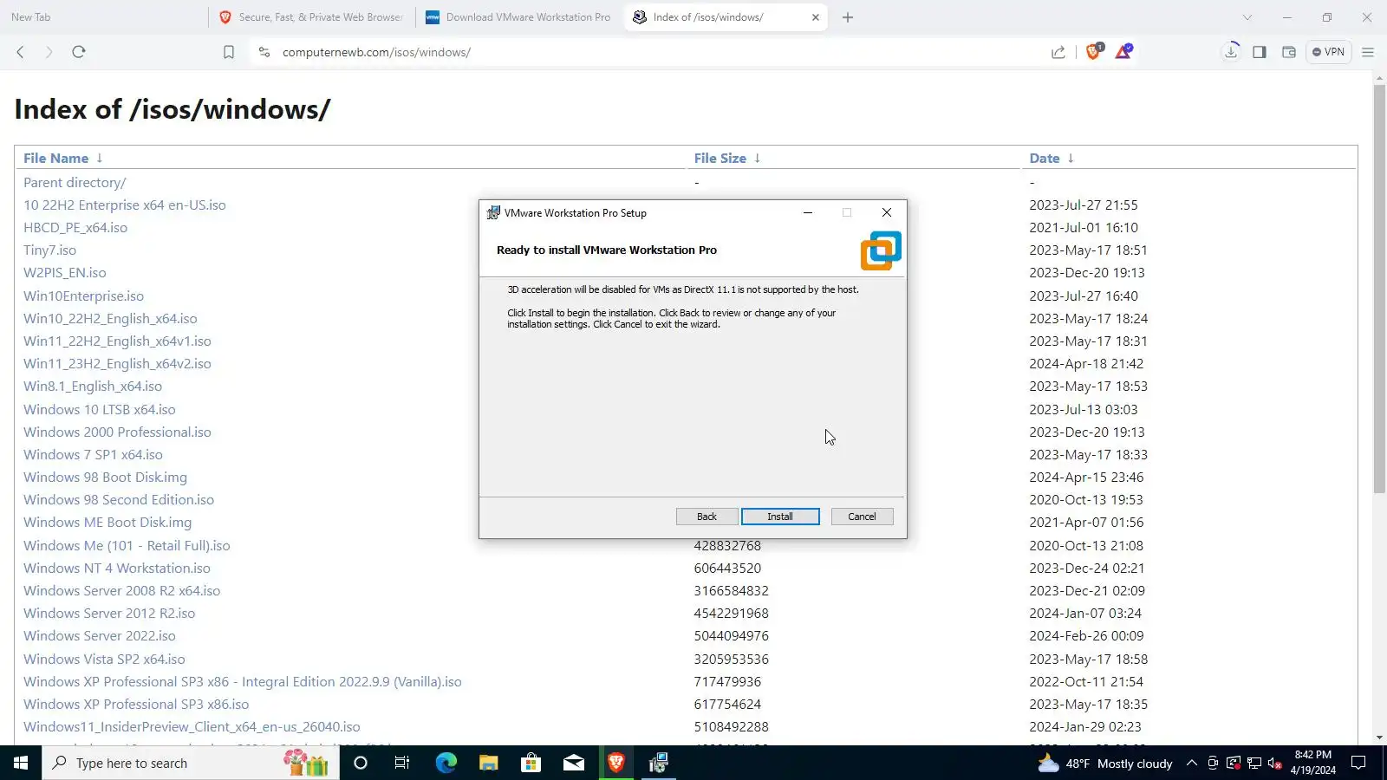1387x780 pixels.
Task: Show hidden system tray icons
Action: click(1192, 764)
